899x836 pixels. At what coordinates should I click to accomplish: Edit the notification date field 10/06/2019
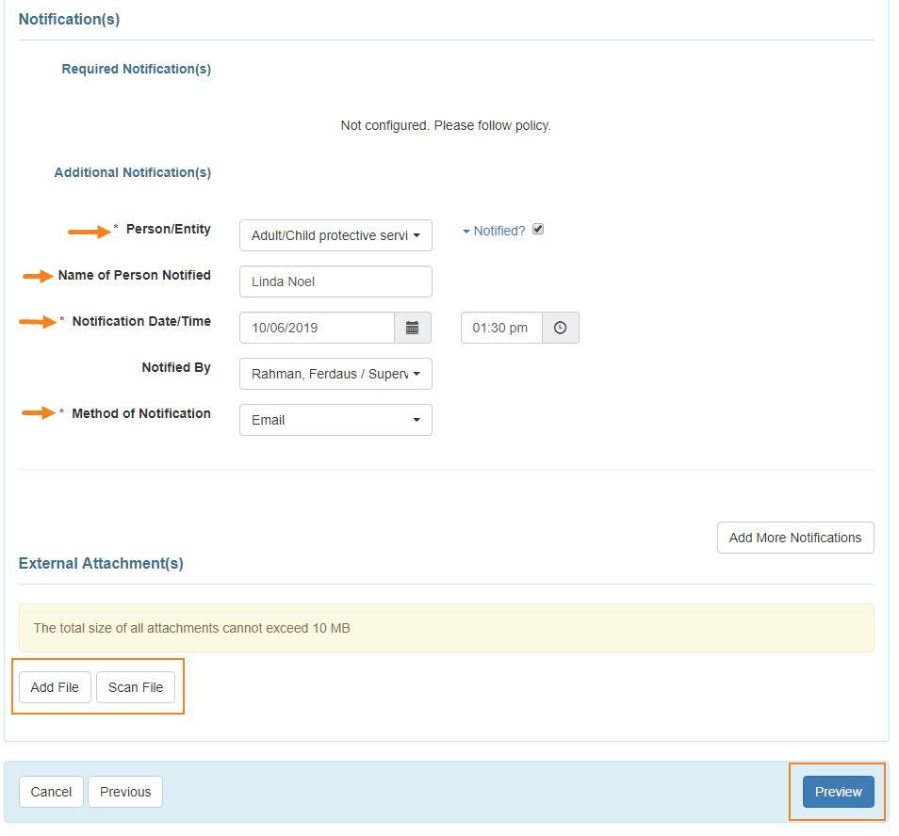point(317,328)
